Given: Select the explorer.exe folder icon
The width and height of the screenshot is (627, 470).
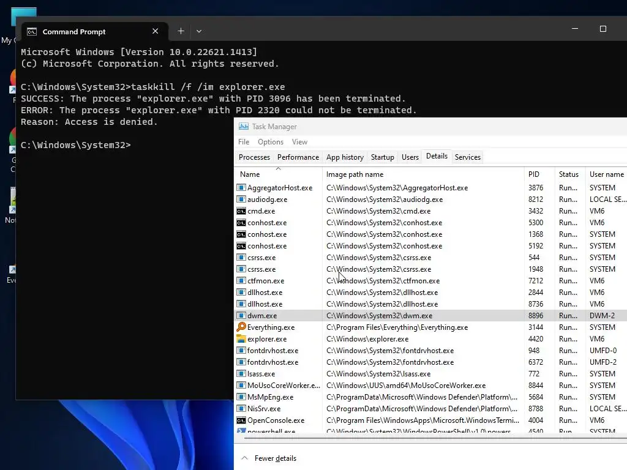Looking at the screenshot, I should pos(241,339).
